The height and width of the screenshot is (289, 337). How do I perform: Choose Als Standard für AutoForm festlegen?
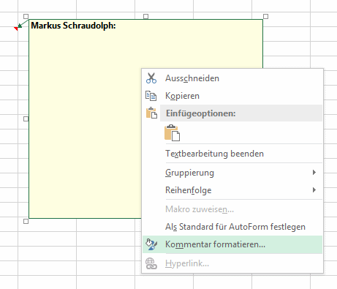click(x=232, y=227)
